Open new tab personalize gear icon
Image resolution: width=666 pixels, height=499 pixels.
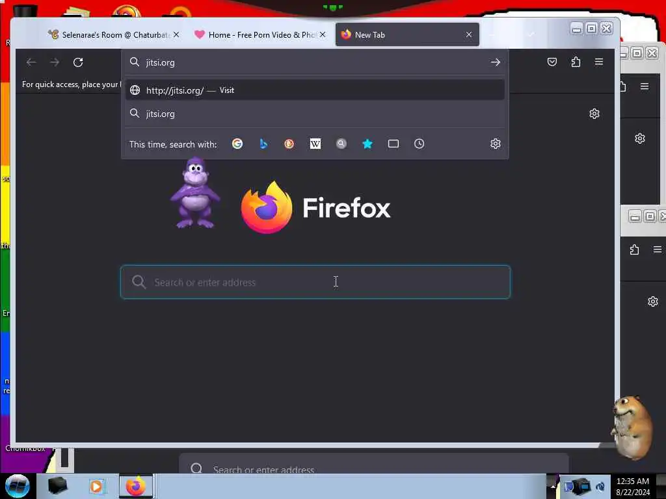(594, 114)
